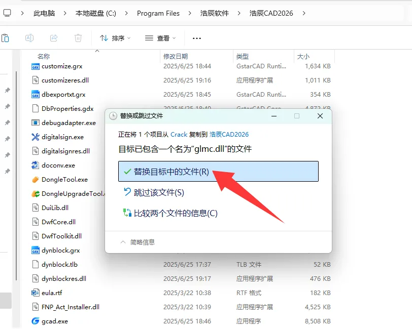Click the paste clipboard toolbar icon

click(x=5, y=38)
